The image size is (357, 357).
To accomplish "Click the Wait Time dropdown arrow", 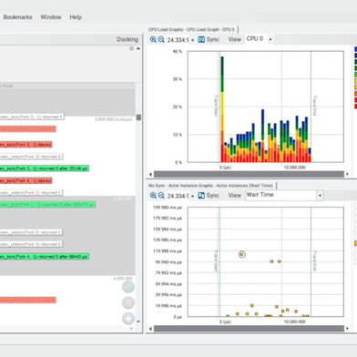I will pyautogui.click(x=320, y=196).
